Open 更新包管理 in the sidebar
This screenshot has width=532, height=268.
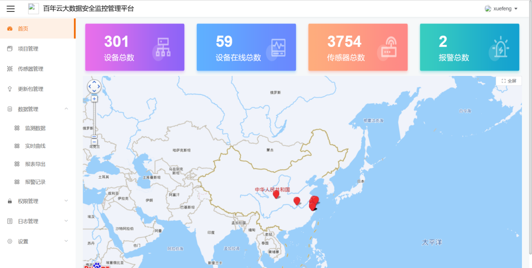point(37,89)
